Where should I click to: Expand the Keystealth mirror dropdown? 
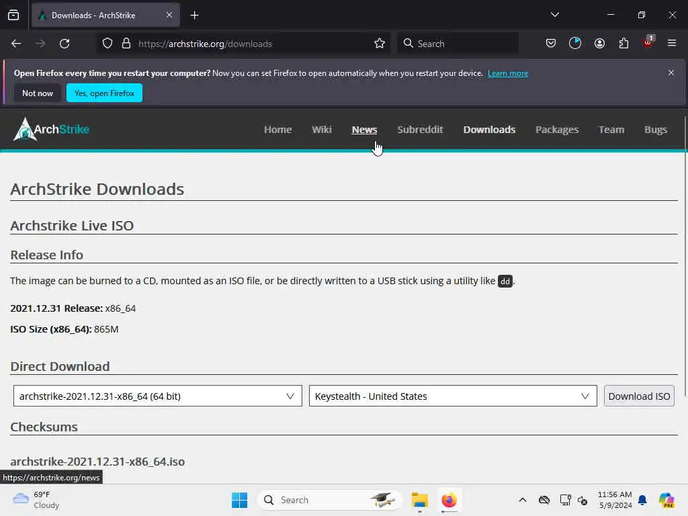click(x=453, y=396)
